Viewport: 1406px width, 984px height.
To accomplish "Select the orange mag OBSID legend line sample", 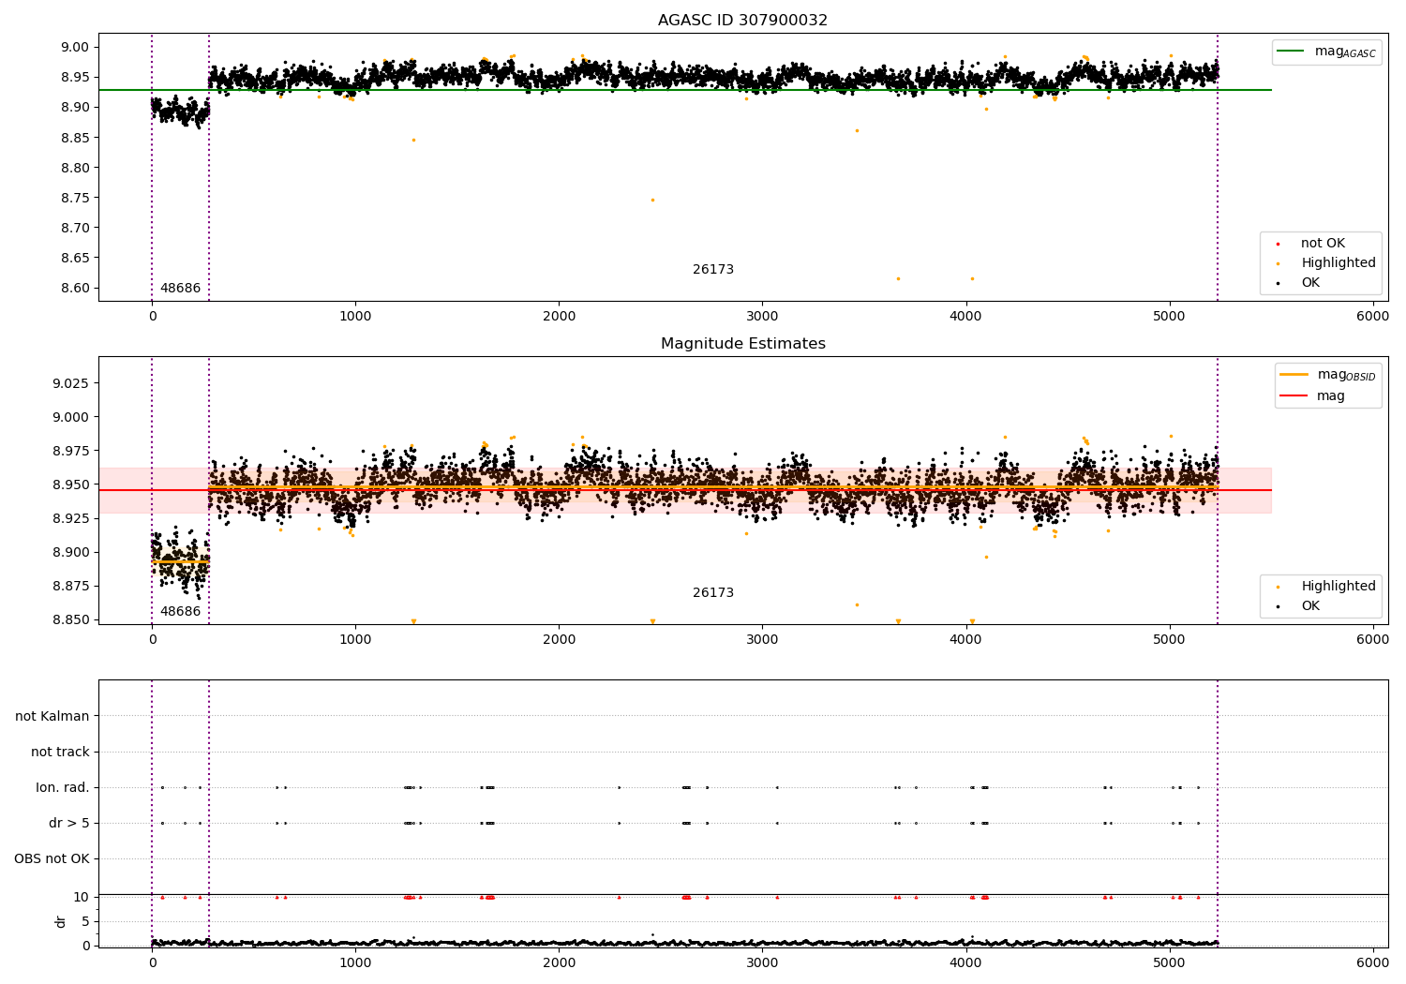I will click(x=1294, y=375).
